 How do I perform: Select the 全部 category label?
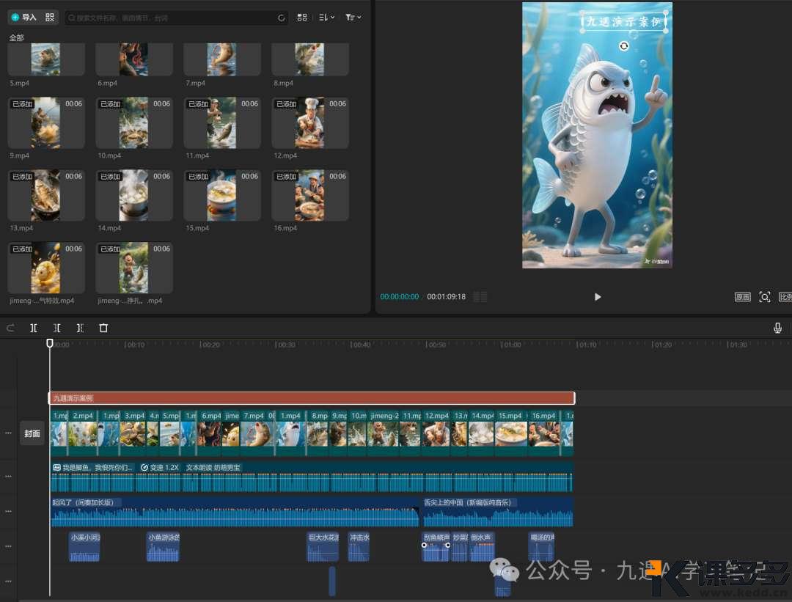pyautogui.click(x=17, y=37)
